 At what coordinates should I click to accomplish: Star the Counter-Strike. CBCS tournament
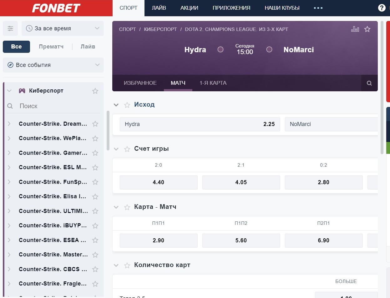click(x=95, y=269)
